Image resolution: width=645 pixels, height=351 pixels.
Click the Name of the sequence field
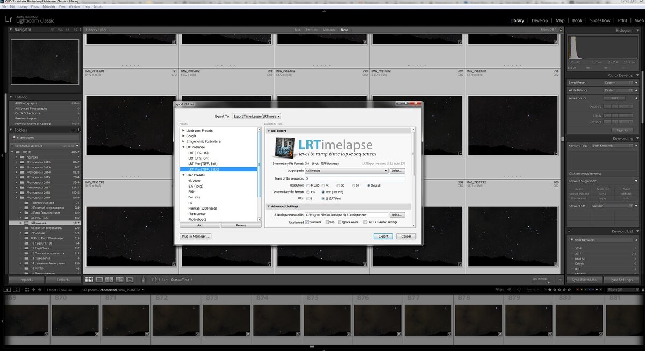click(x=355, y=178)
